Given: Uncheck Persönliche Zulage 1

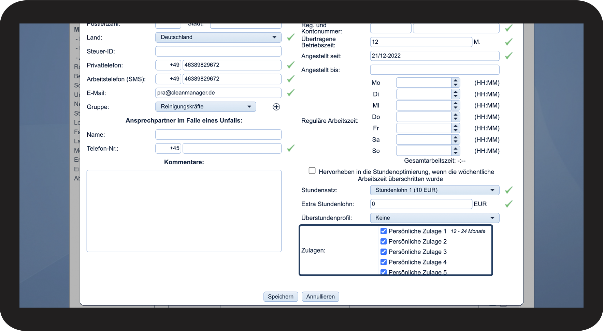Looking at the screenshot, I should [384, 231].
